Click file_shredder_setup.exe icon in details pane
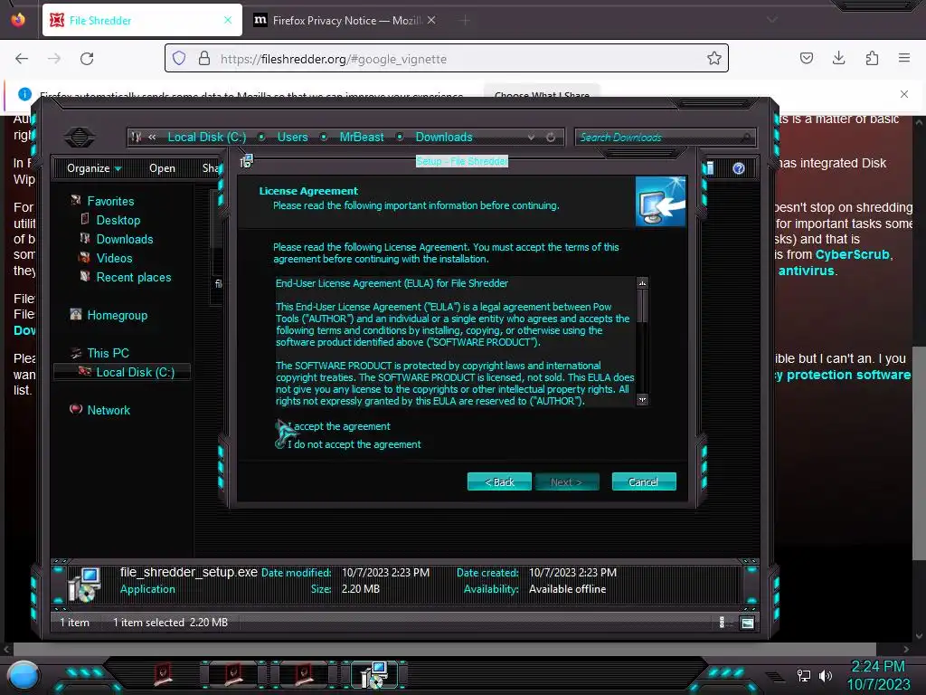The width and height of the screenshot is (926, 695). tap(84, 584)
